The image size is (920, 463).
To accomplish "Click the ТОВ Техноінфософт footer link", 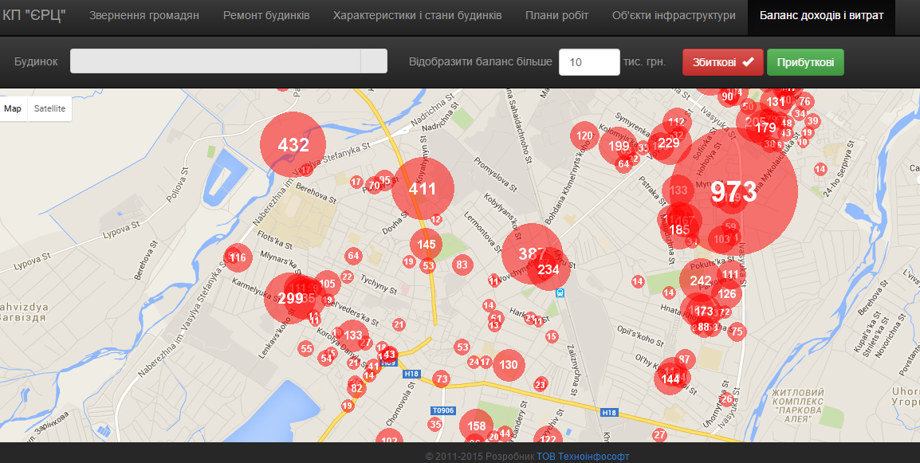I will (583, 457).
